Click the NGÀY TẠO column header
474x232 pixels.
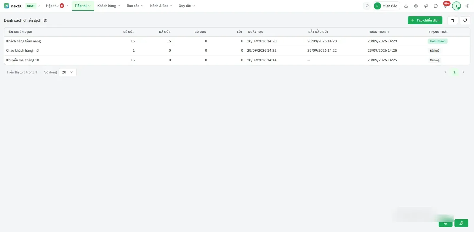point(256,32)
